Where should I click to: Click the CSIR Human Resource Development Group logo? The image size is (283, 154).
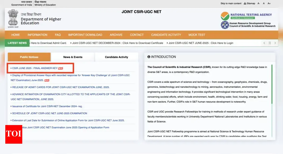click(x=248, y=25)
